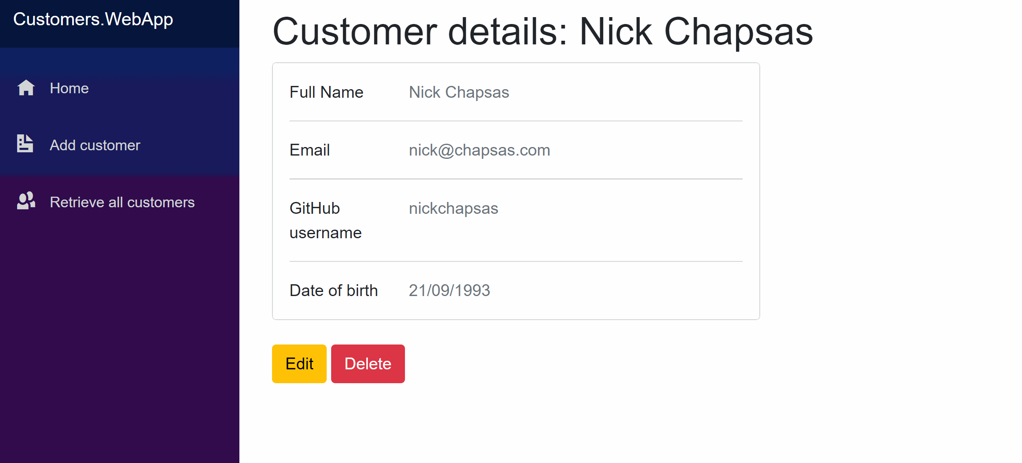
Task: Click the Date of birth label
Action: [334, 291]
